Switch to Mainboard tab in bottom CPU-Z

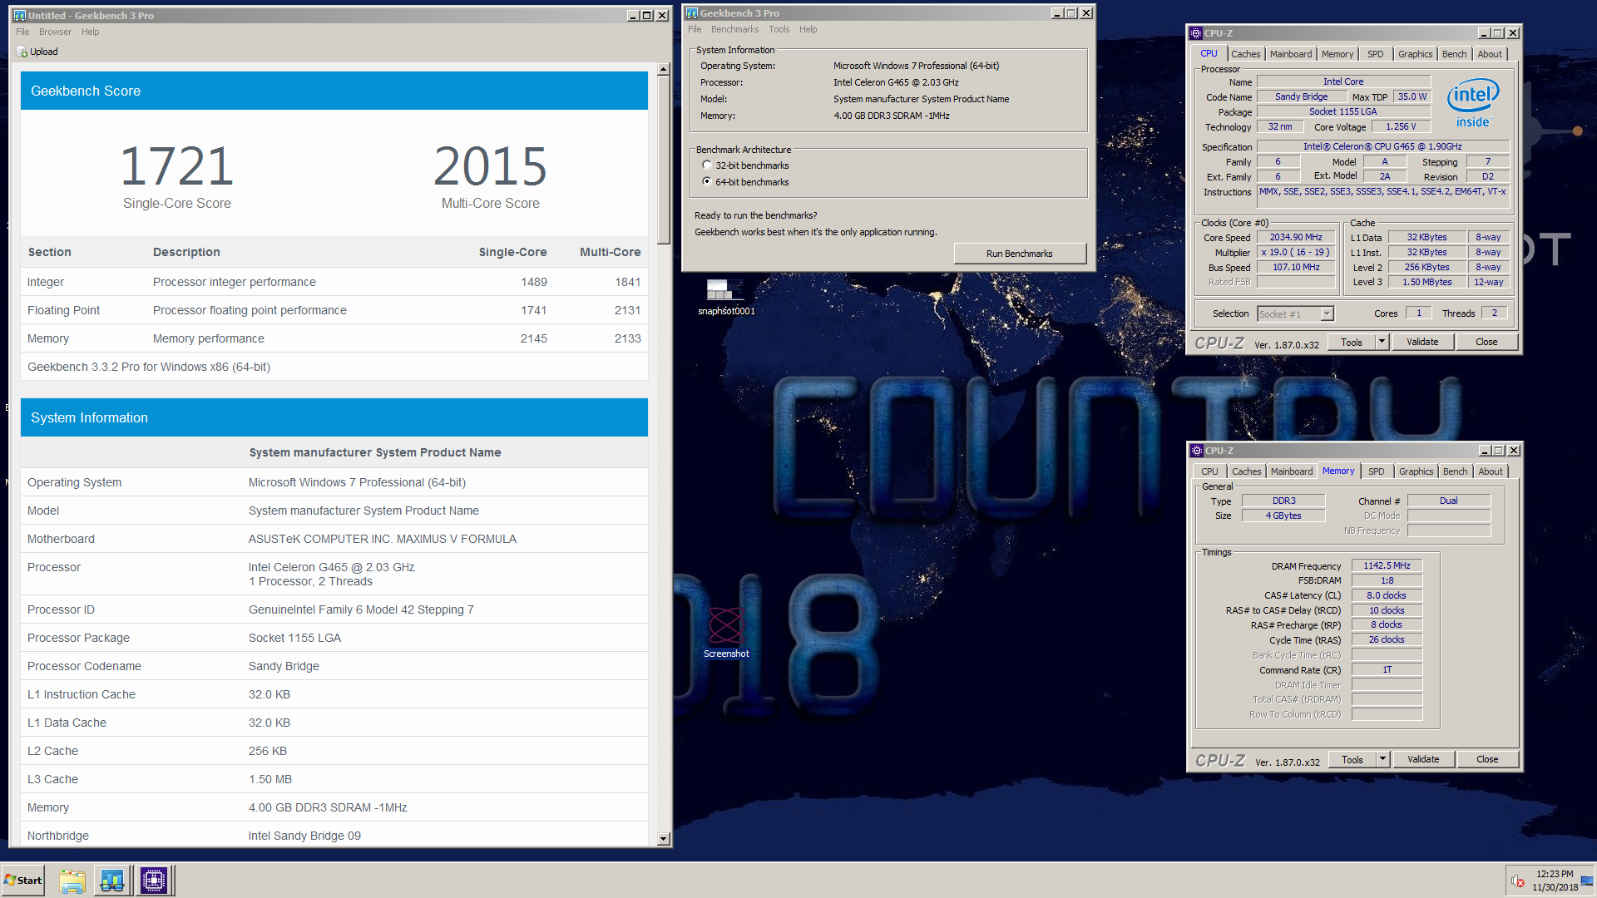(x=1292, y=471)
